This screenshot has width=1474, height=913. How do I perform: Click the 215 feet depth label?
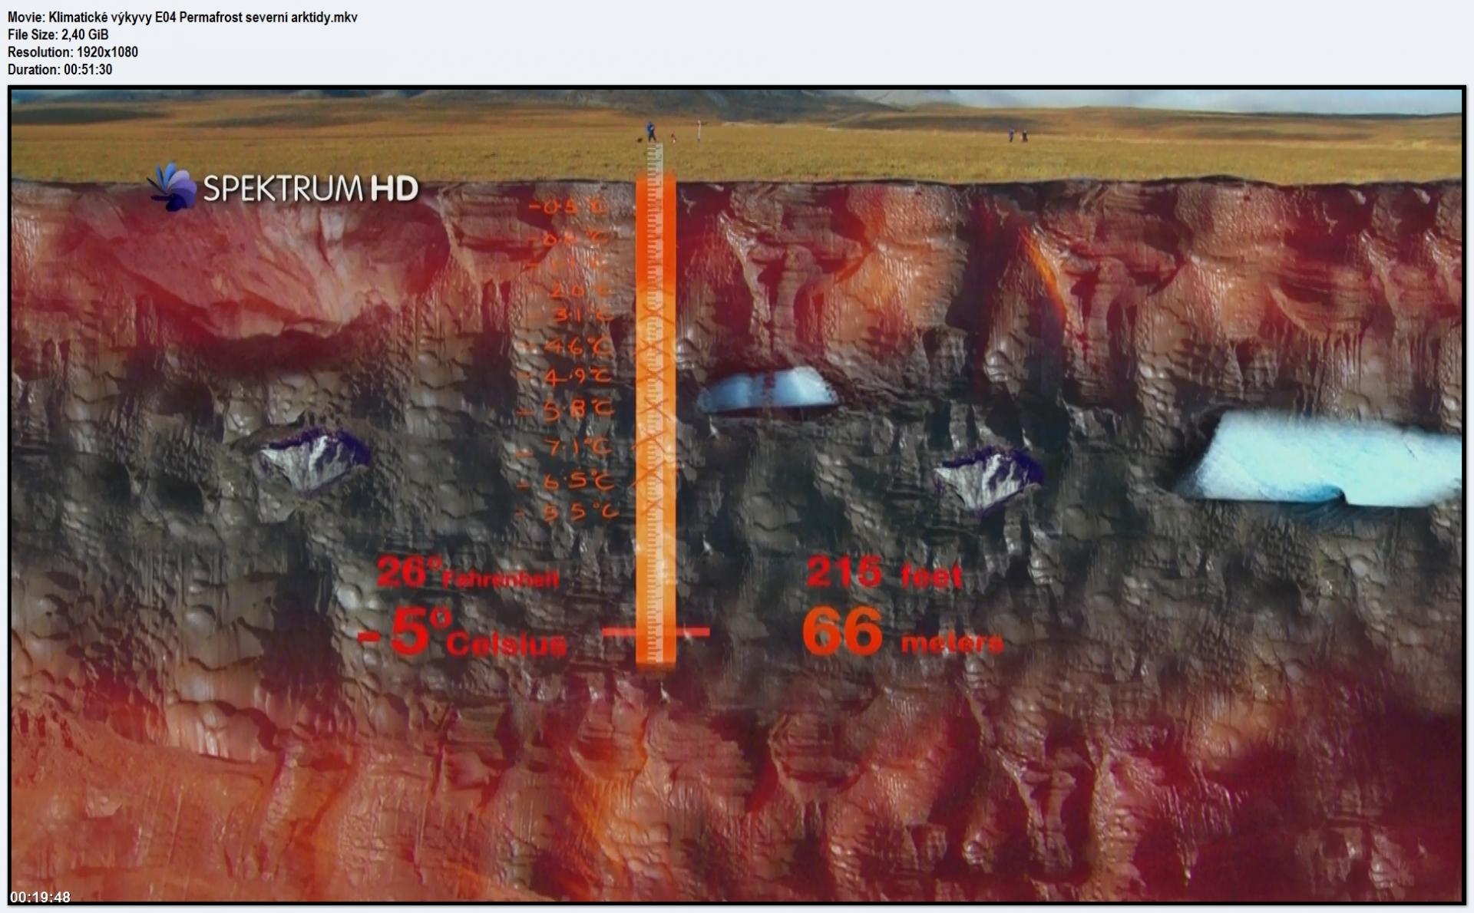pyautogui.click(x=883, y=573)
